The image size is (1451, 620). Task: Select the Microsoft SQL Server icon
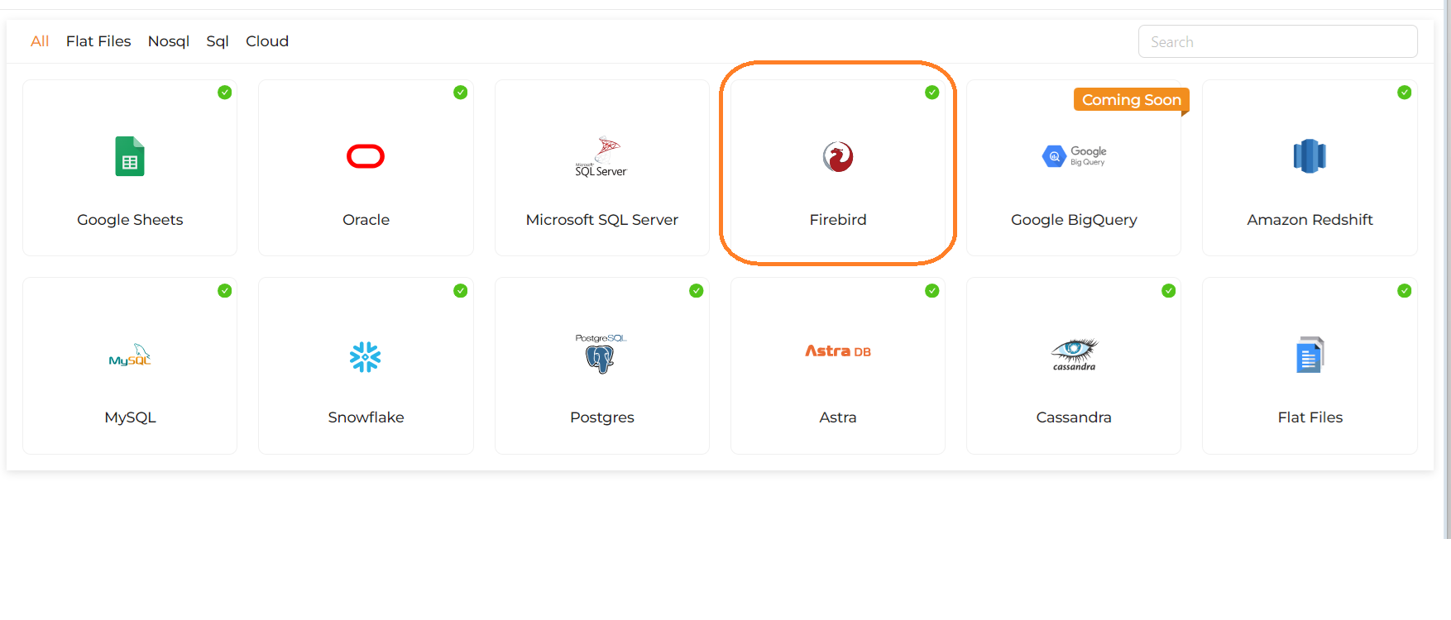[601, 156]
